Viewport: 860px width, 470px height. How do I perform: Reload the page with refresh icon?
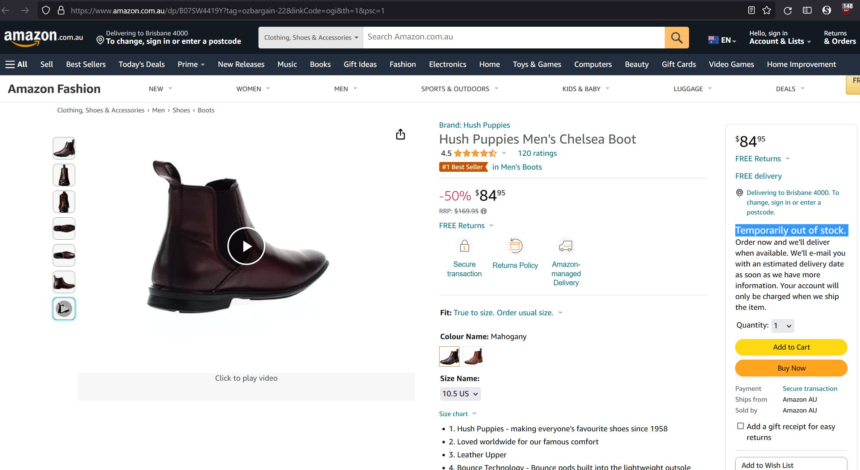coord(787,10)
